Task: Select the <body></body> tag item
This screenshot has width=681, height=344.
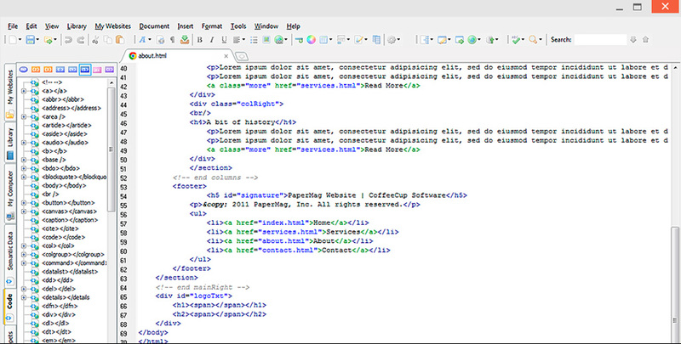Action: [64, 185]
